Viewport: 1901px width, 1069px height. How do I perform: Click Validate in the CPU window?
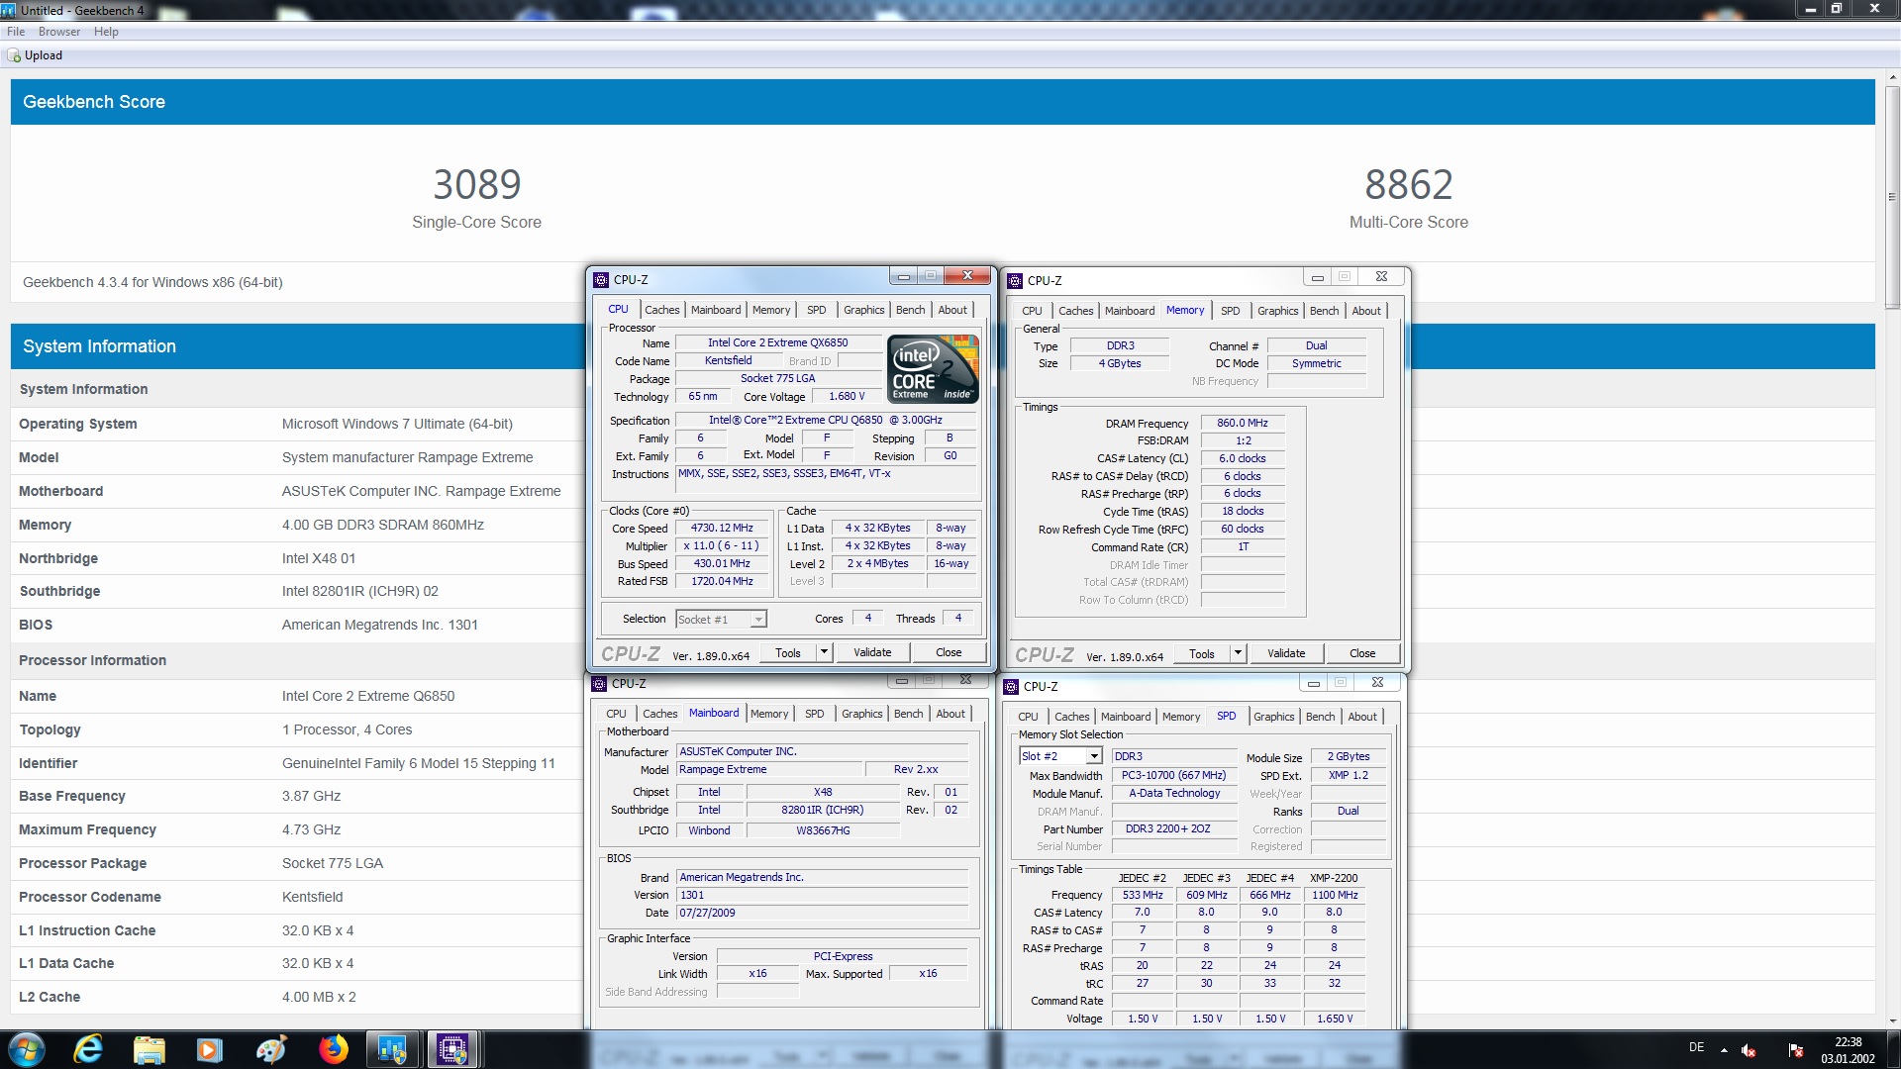(x=872, y=652)
